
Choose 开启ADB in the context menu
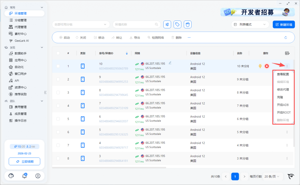(x=283, y=105)
